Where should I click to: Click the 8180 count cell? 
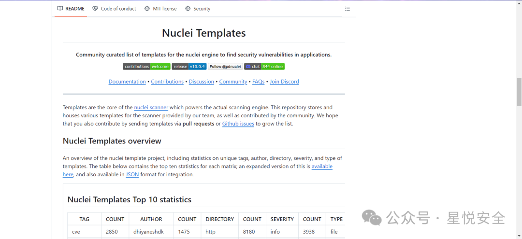[252, 231]
